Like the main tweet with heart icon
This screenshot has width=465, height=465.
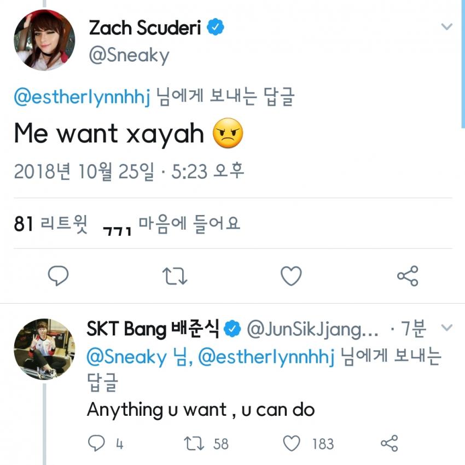click(x=291, y=276)
